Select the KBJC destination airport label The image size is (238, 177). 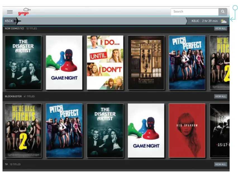pos(195,21)
